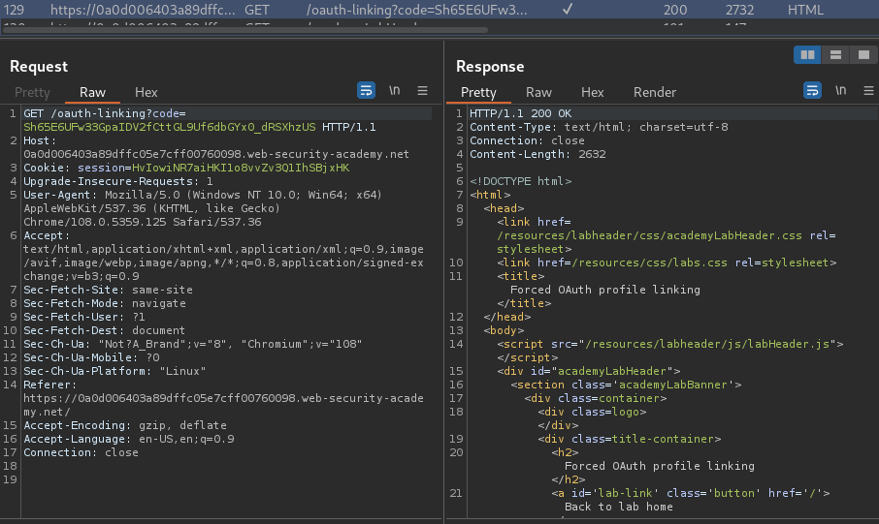
Task: Select the Response Pretty tab
Action: 478,92
